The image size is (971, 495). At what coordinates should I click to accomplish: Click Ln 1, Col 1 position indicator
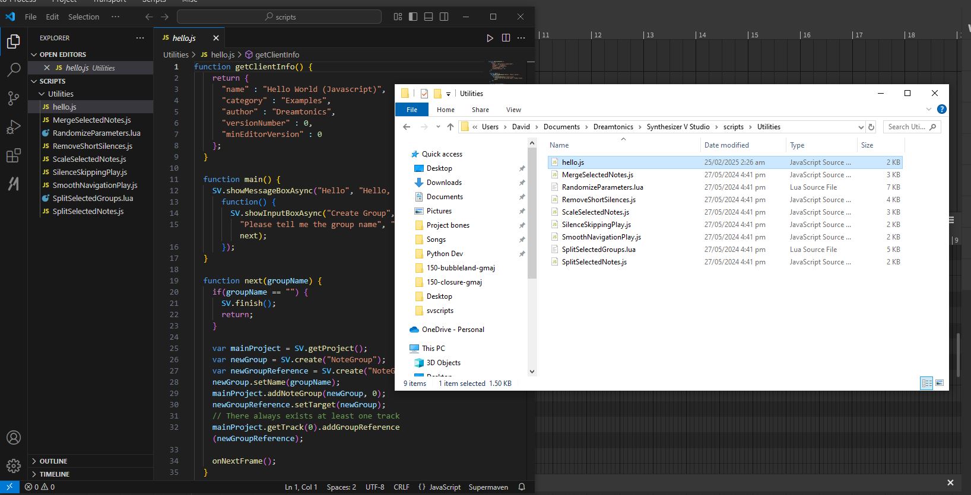[301, 487]
